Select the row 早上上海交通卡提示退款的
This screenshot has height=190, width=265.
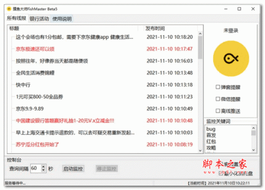[x=104, y=133]
